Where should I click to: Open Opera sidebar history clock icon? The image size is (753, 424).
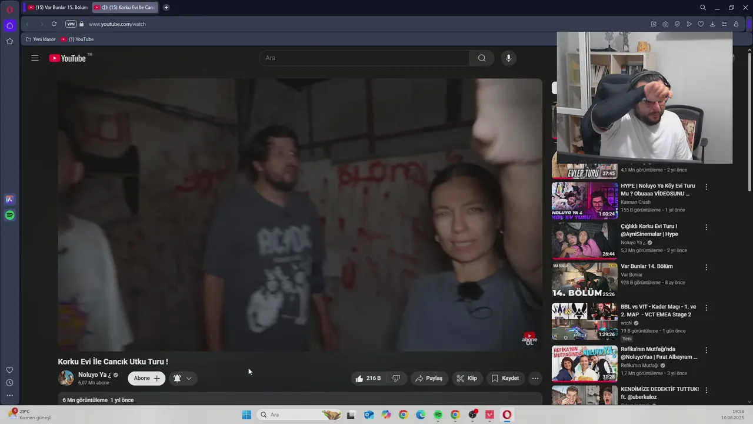click(9, 383)
